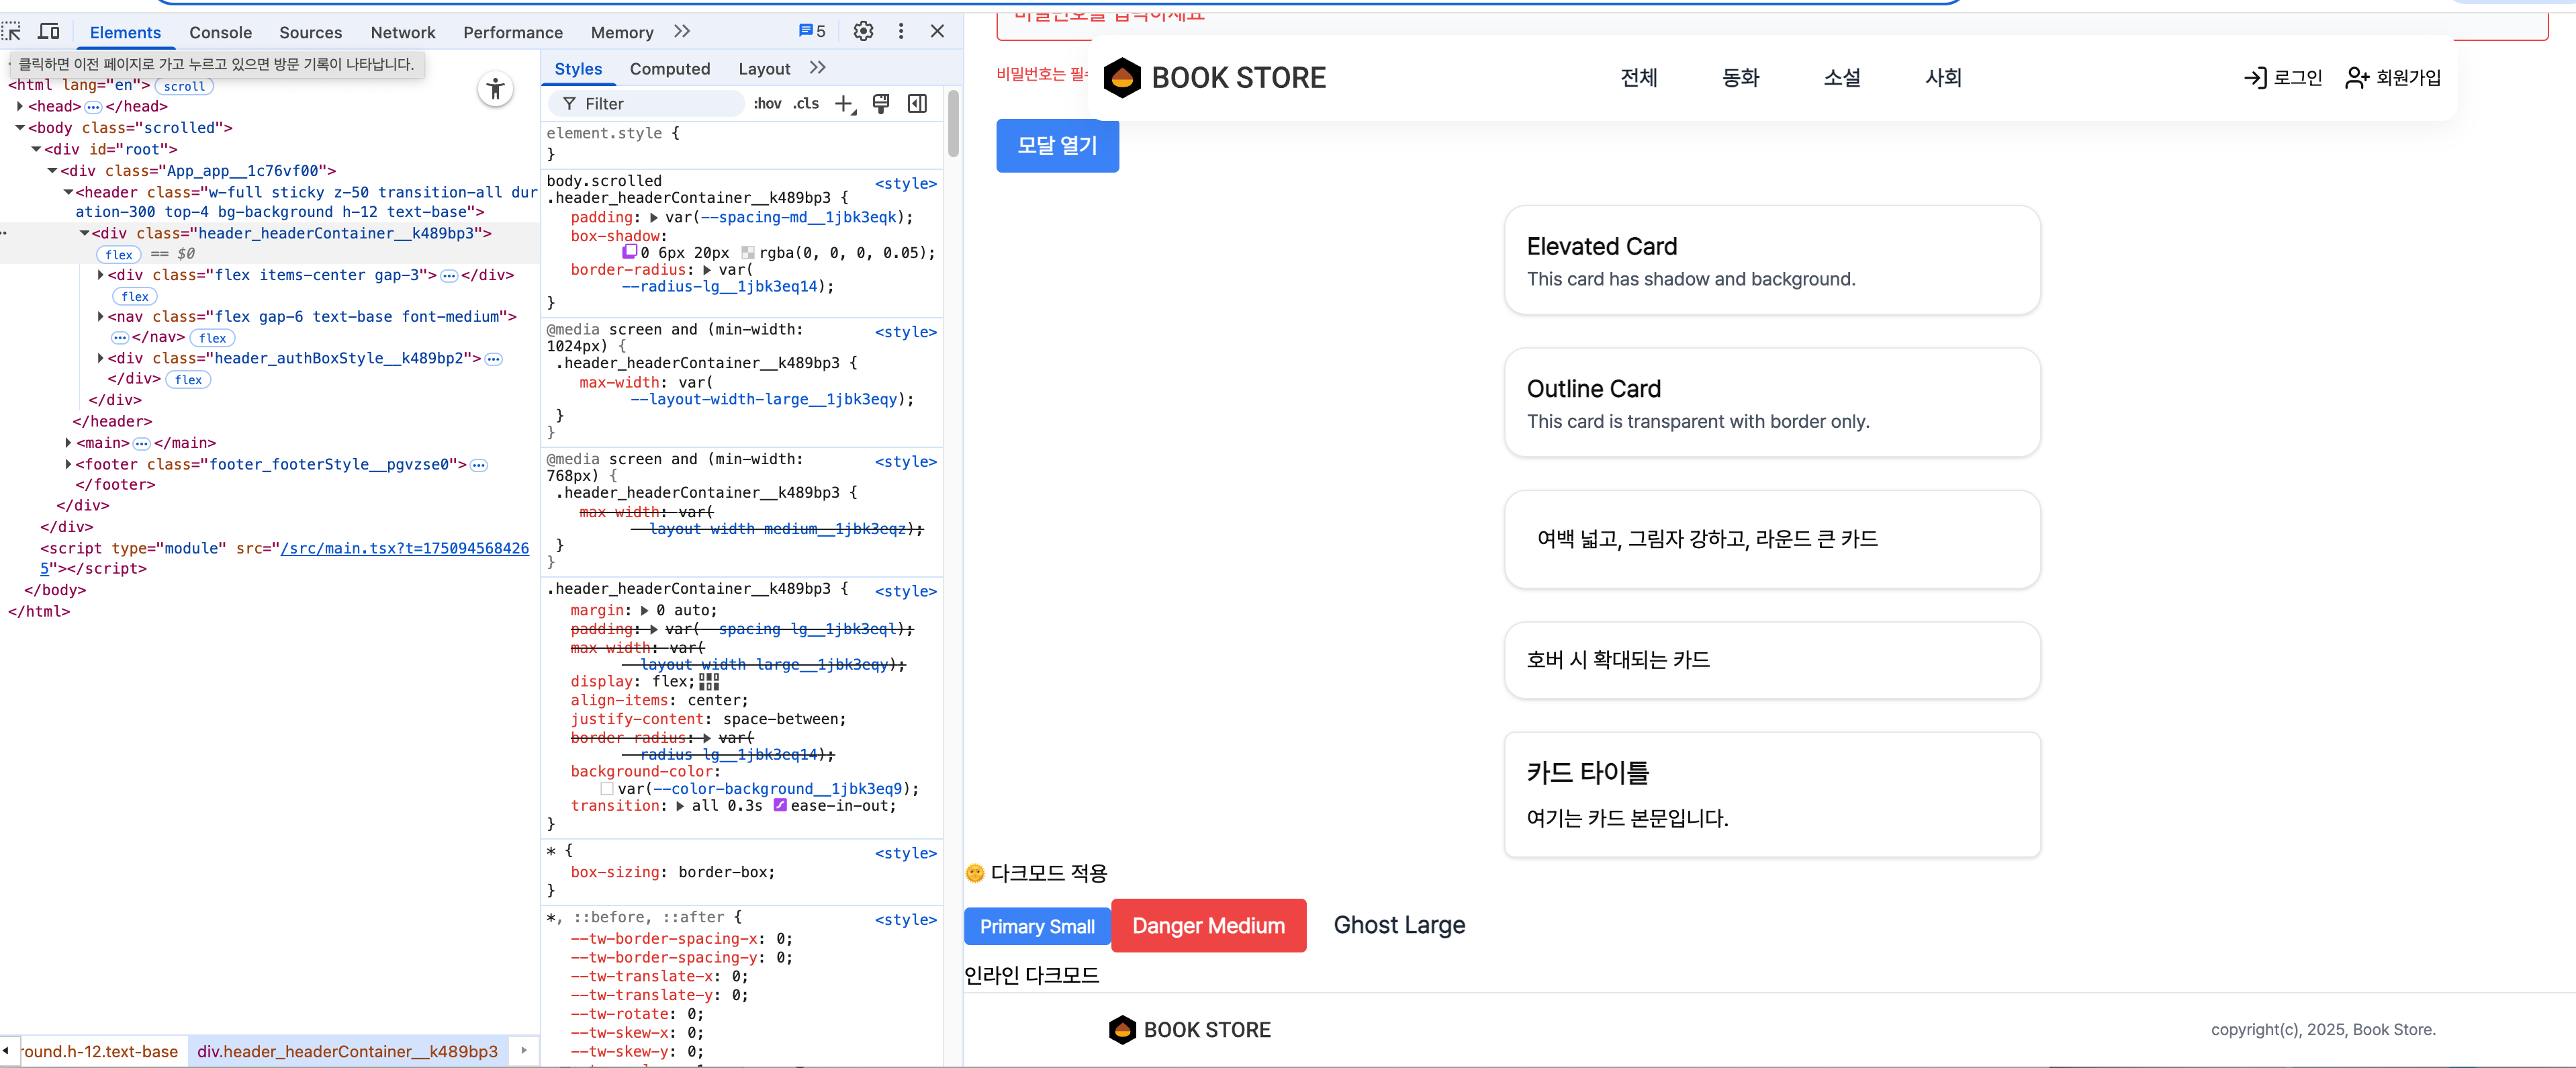Show more Styles pane tabs chevron
The height and width of the screenshot is (1068, 2576).
(x=818, y=68)
